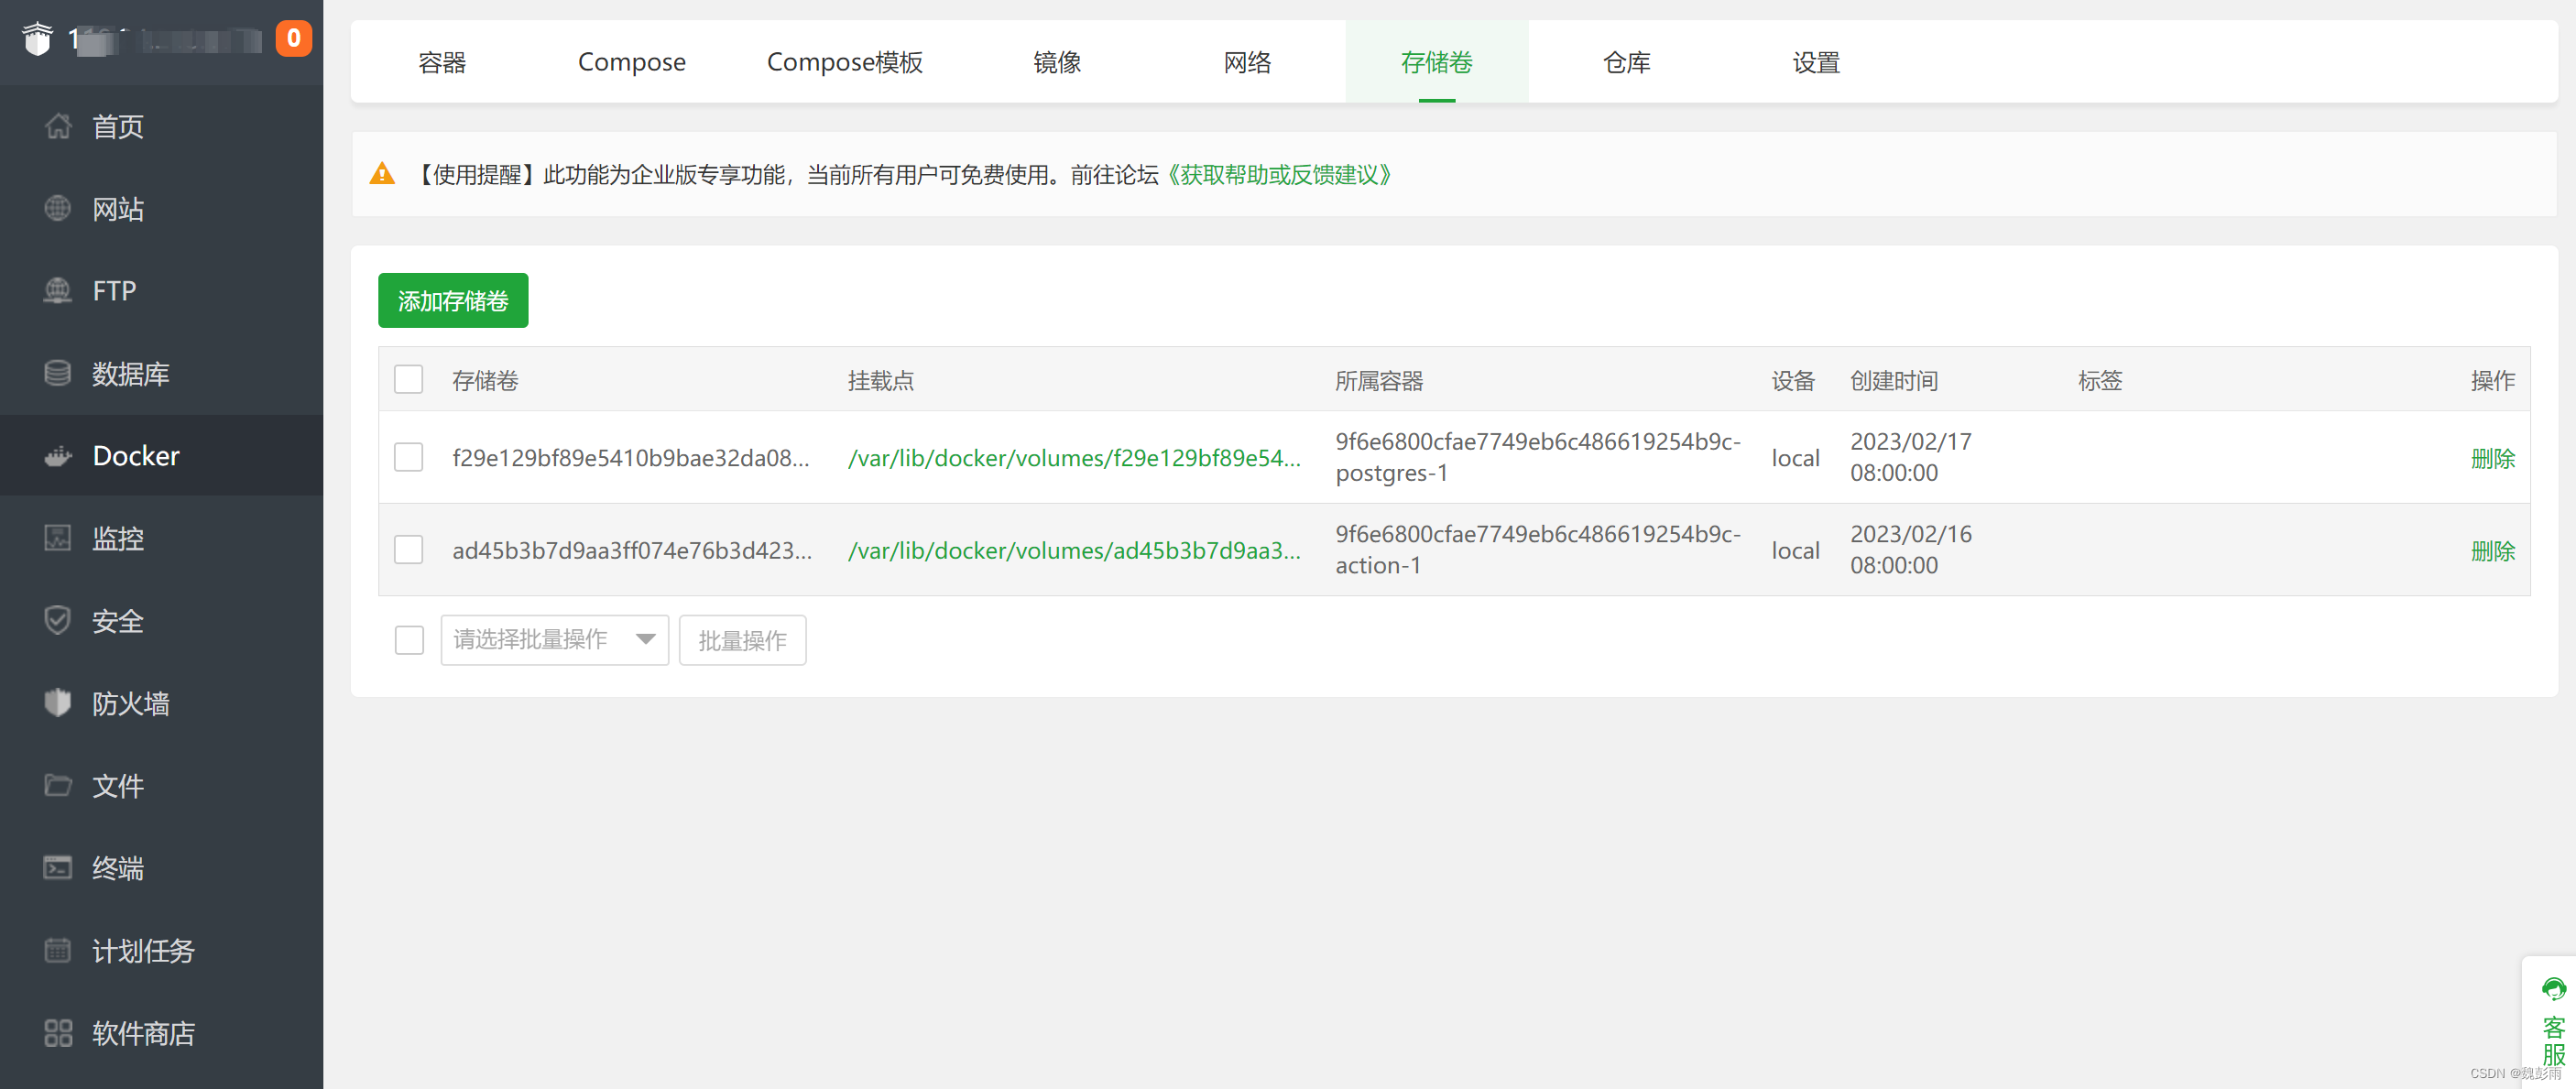Click the Docker whale icon

pyautogui.click(x=58, y=456)
